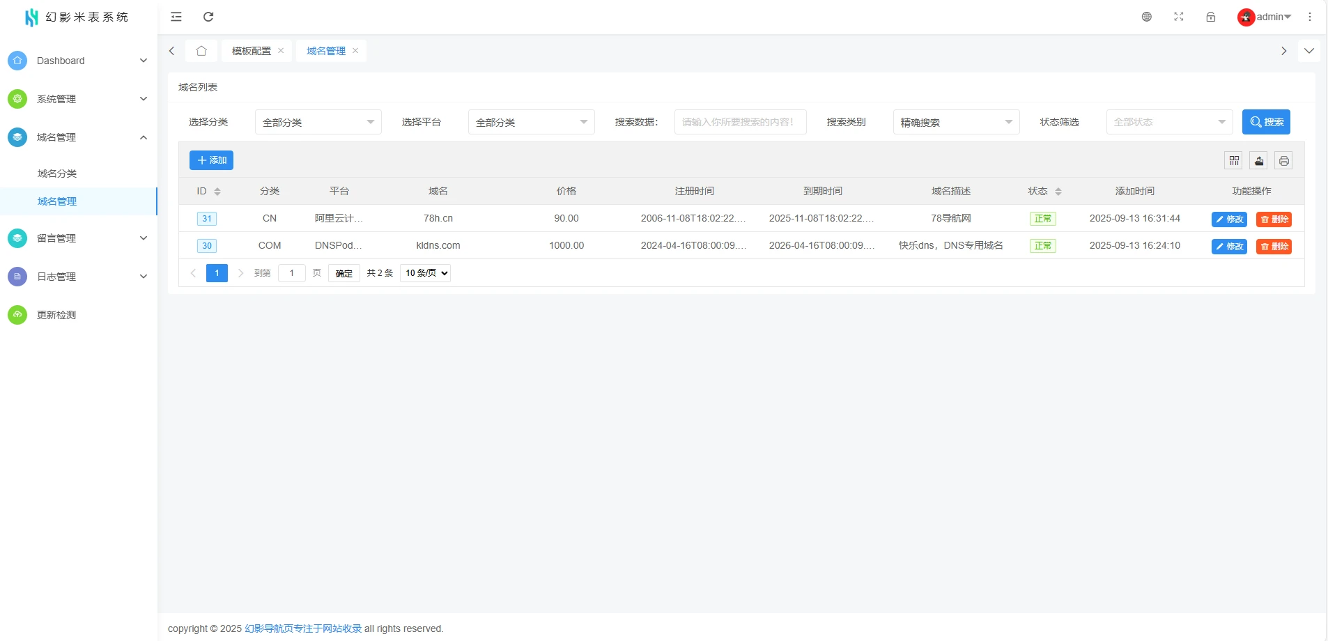Open the globe website icon
The width and height of the screenshot is (1328, 641).
1147,17
